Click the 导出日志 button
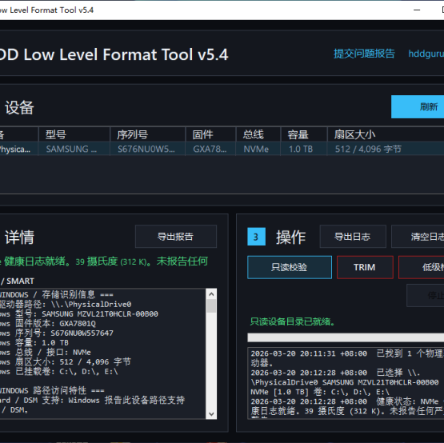444x443 pixels. (353, 237)
